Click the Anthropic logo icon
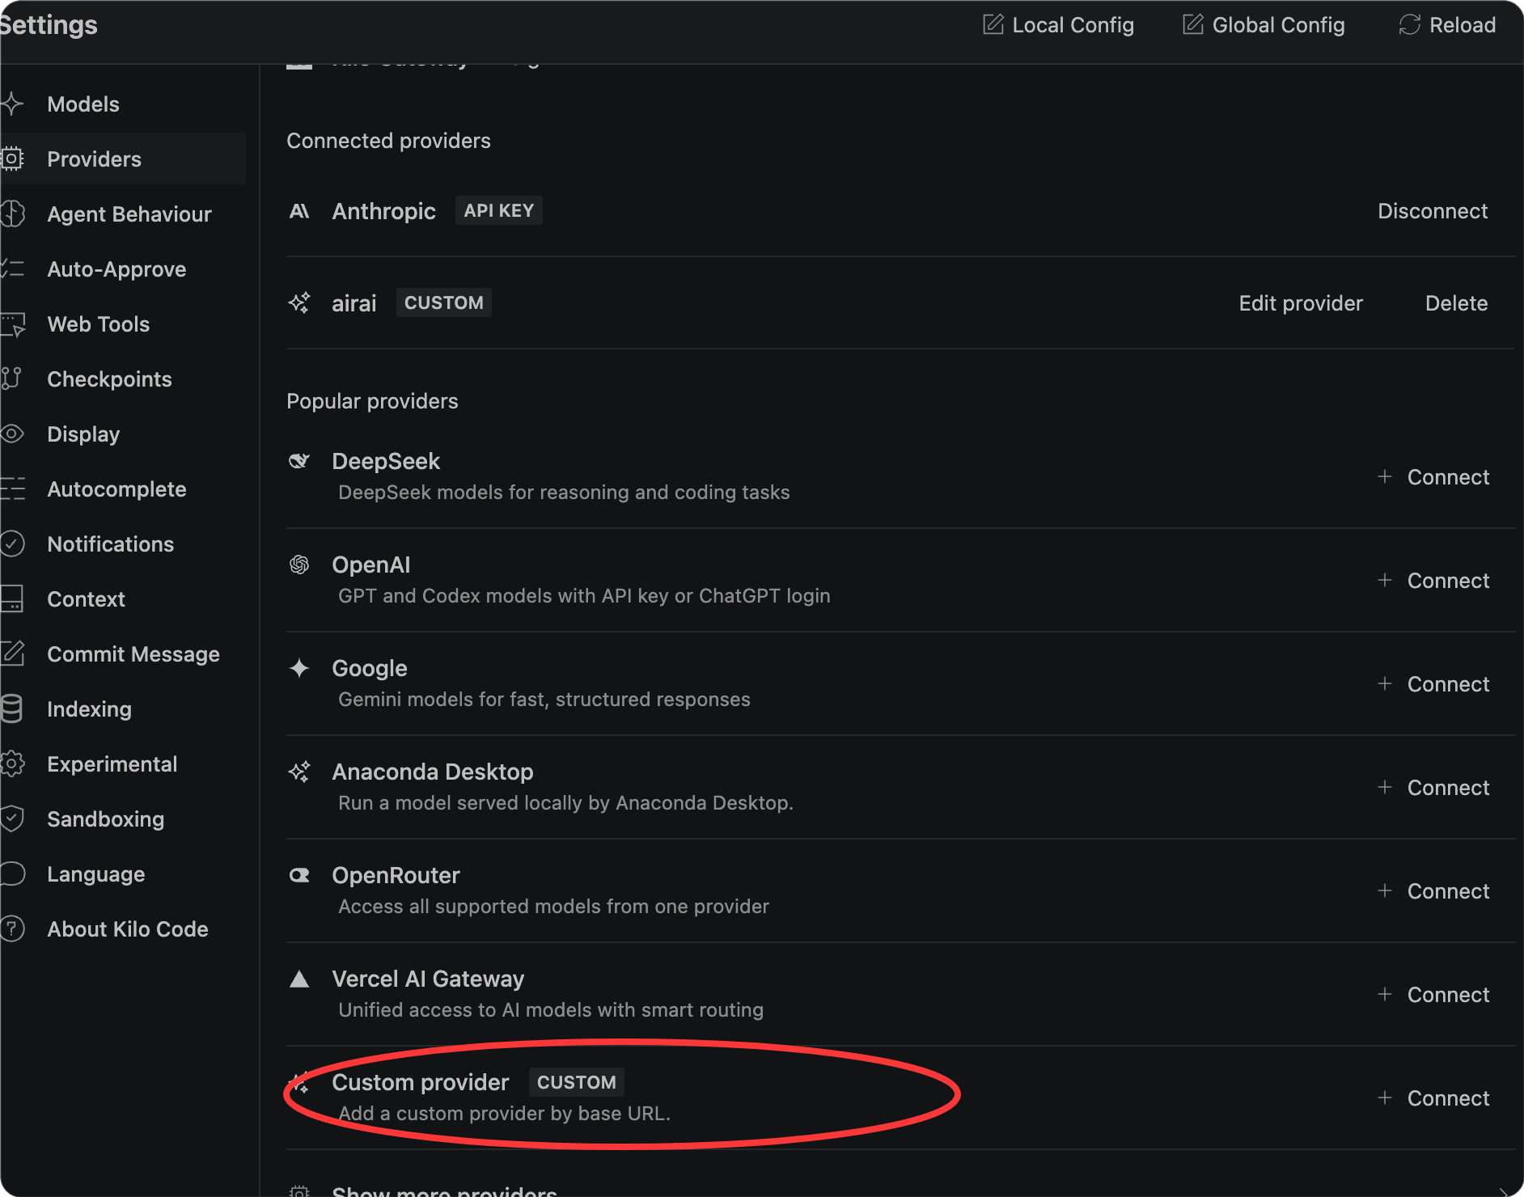Screen dimensions: 1524x1197 299,211
